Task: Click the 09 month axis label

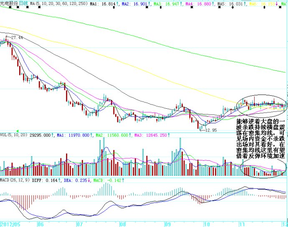Action: (x=168, y=224)
